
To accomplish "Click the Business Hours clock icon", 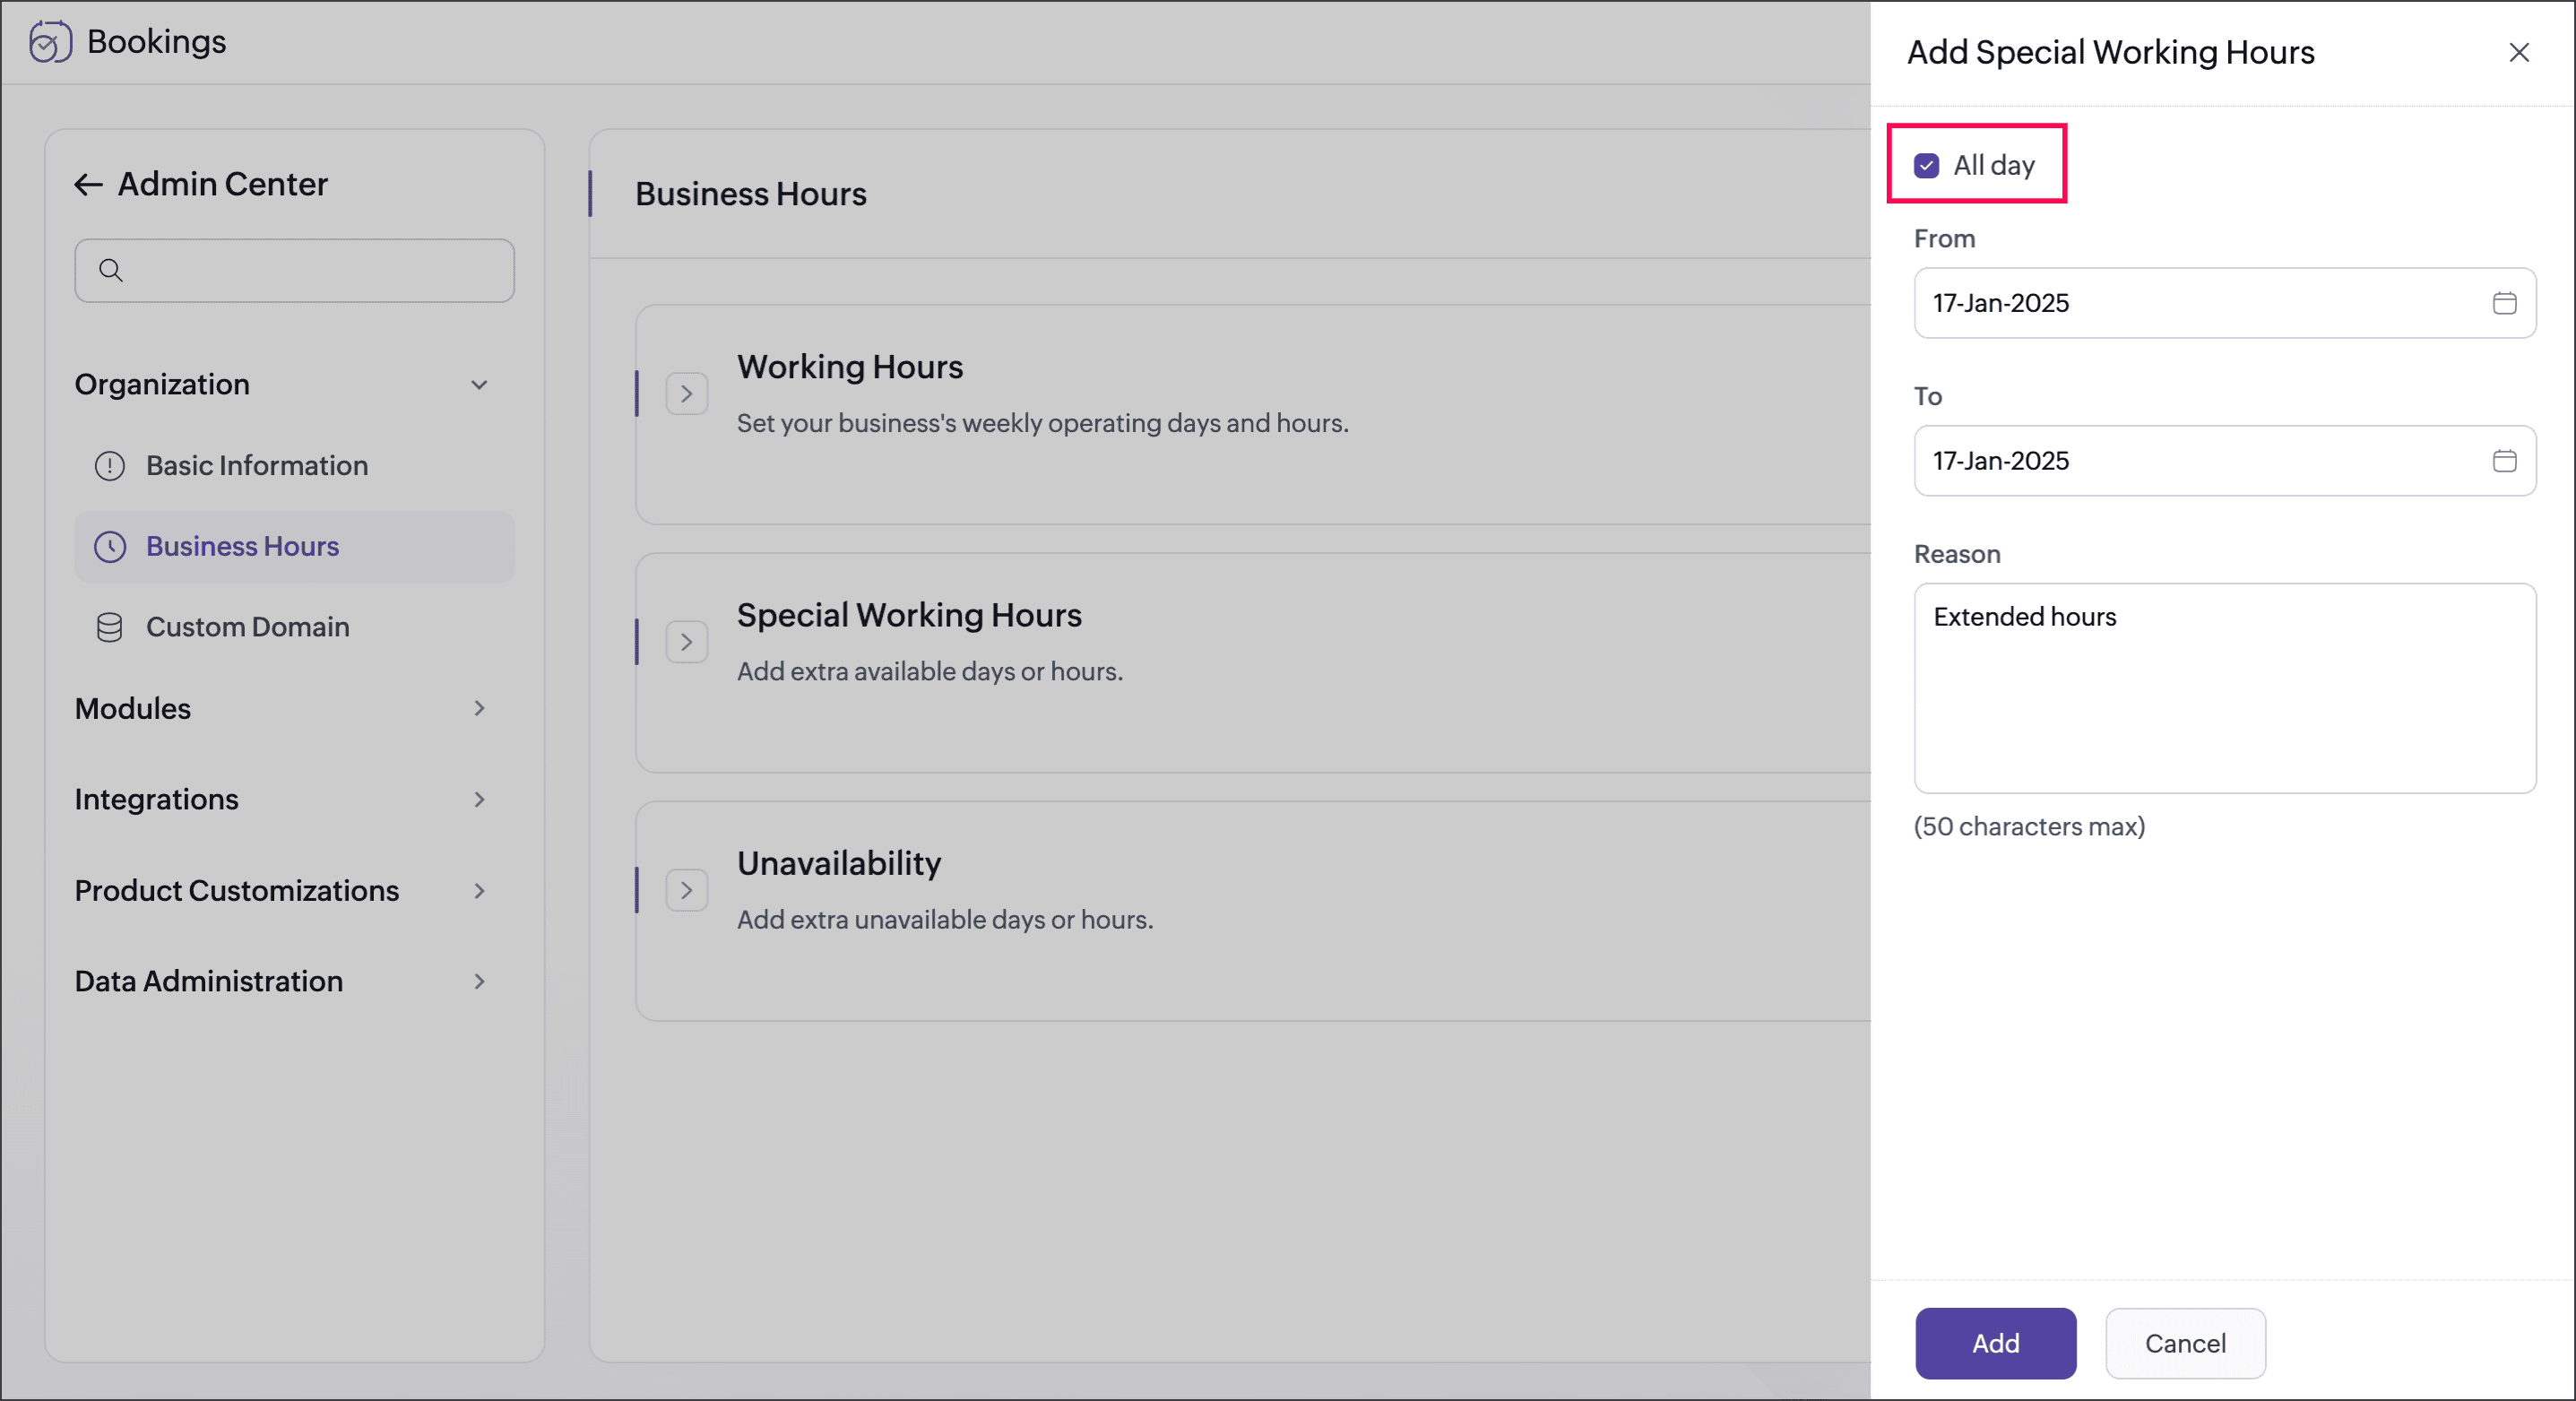I will [x=110, y=547].
